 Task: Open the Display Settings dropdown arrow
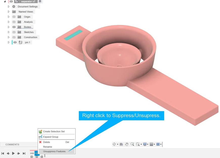[148, 144]
